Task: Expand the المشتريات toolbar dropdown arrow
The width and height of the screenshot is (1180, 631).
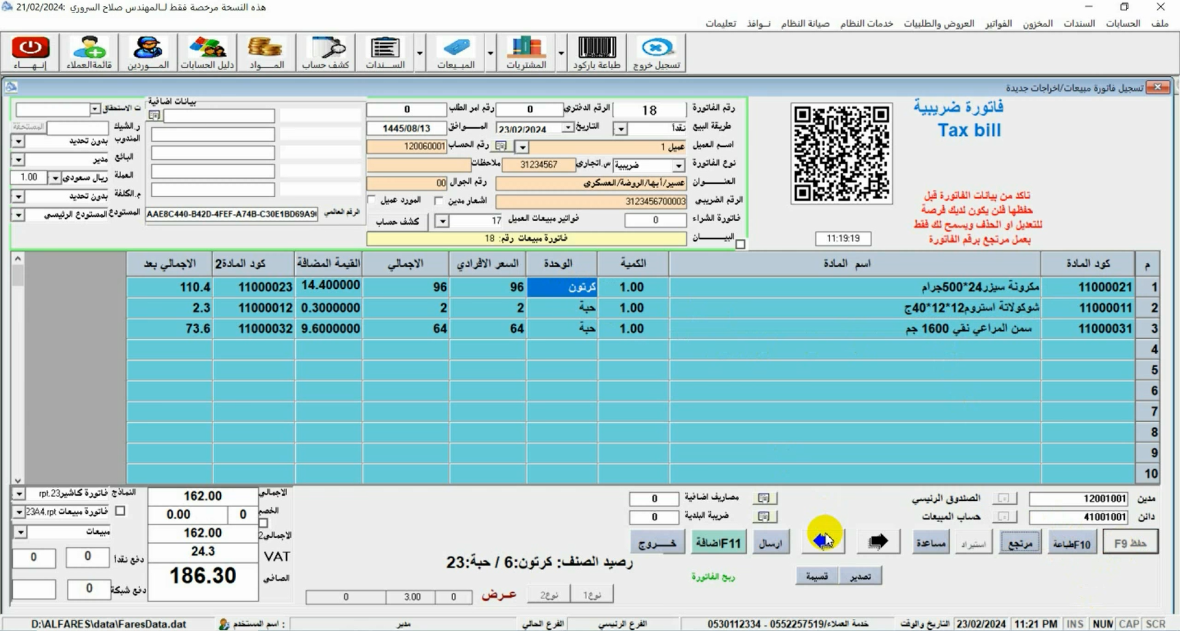Action: pyautogui.click(x=561, y=53)
